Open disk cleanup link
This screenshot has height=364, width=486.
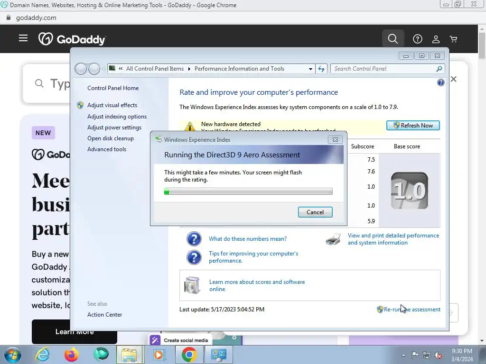(x=110, y=138)
